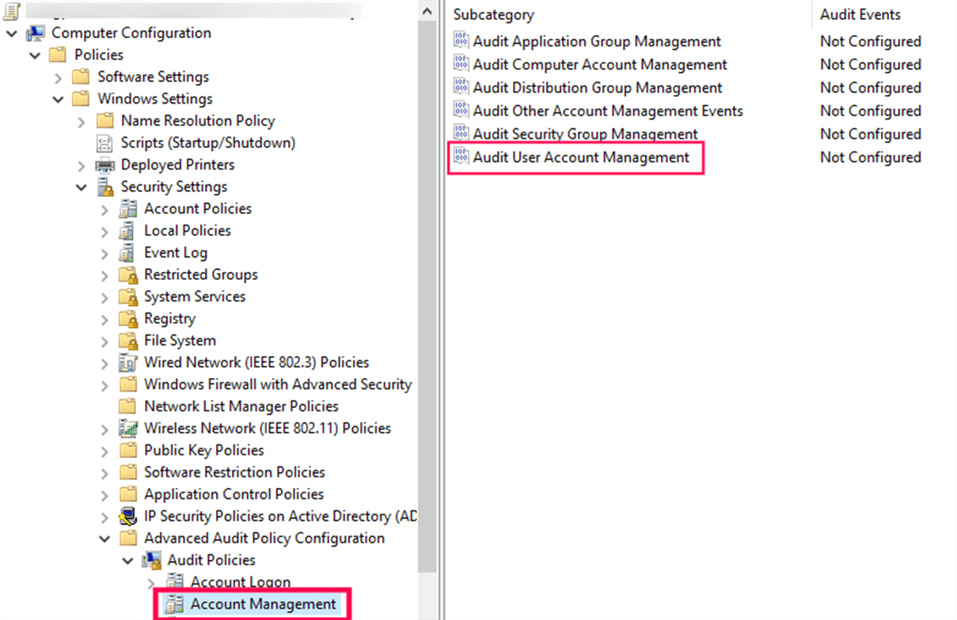The height and width of the screenshot is (620, 957).
Task: Click the Audit Policies icon
Action: click(x=152, y=560)
